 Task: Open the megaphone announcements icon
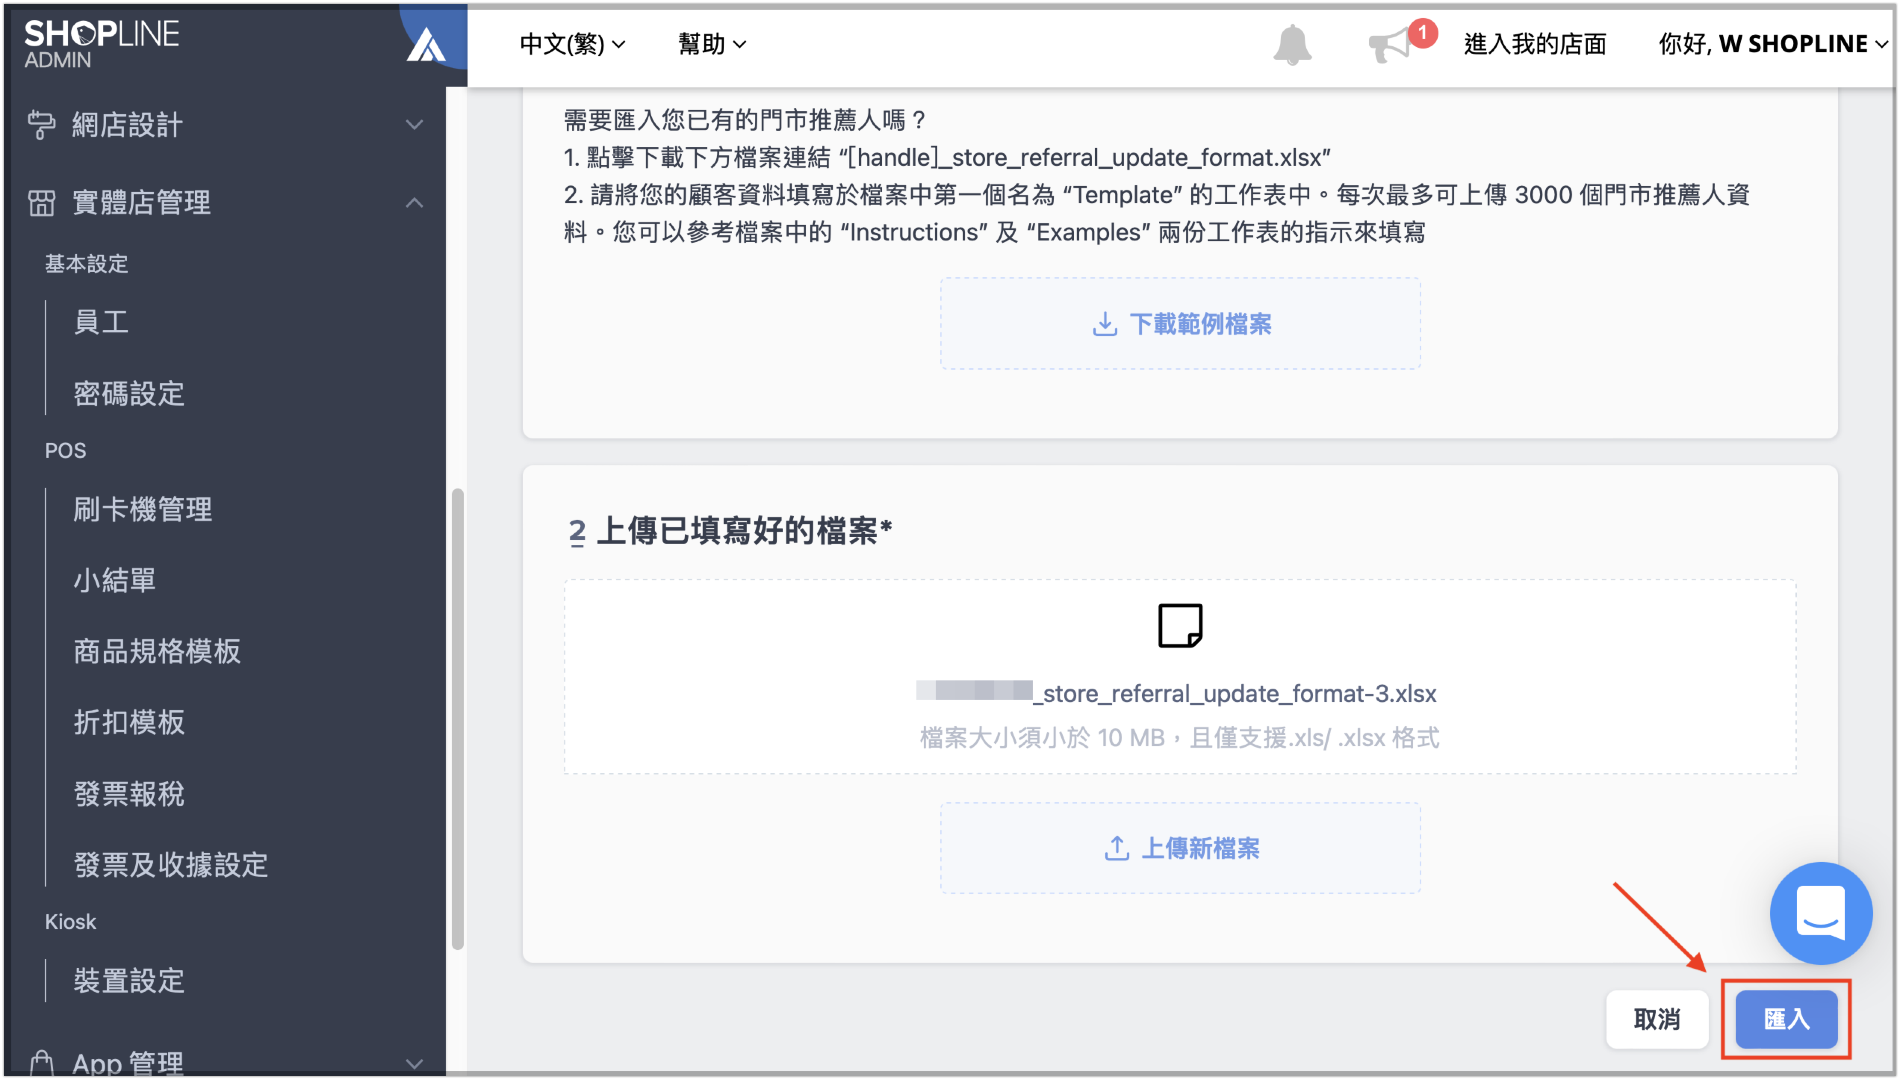tap(1389, 44)
